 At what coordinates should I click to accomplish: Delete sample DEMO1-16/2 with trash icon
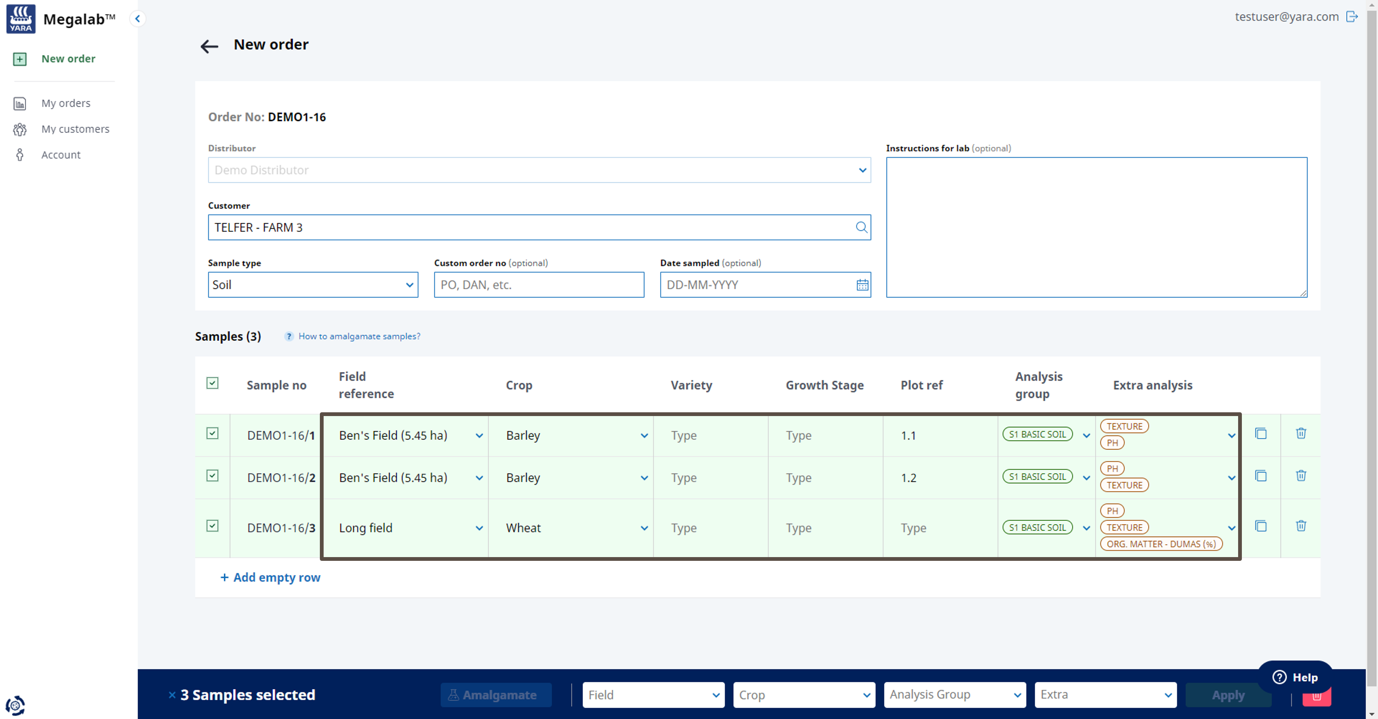click(x=1300, y=476)
